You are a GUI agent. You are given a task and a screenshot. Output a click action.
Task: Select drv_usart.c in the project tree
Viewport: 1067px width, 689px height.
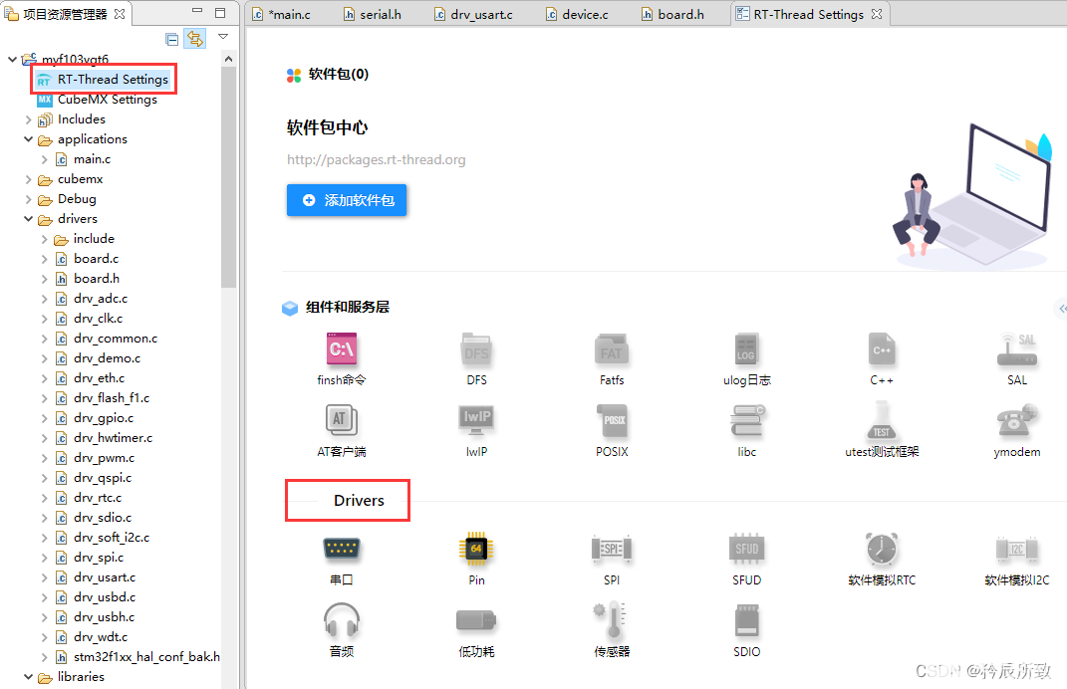point(105,577)
